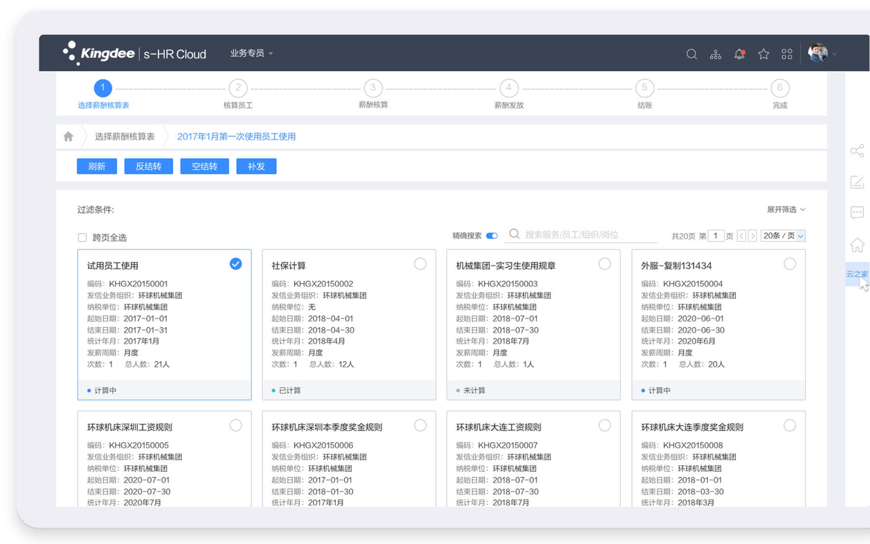
Task: Open the 20条/页 page size dropdown
Action: point(783,236)
